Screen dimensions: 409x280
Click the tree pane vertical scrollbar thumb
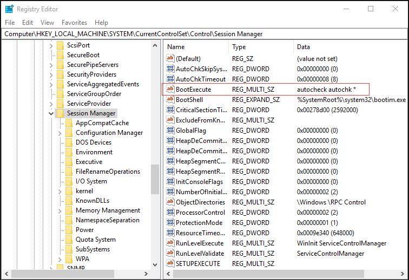point(155,179)
